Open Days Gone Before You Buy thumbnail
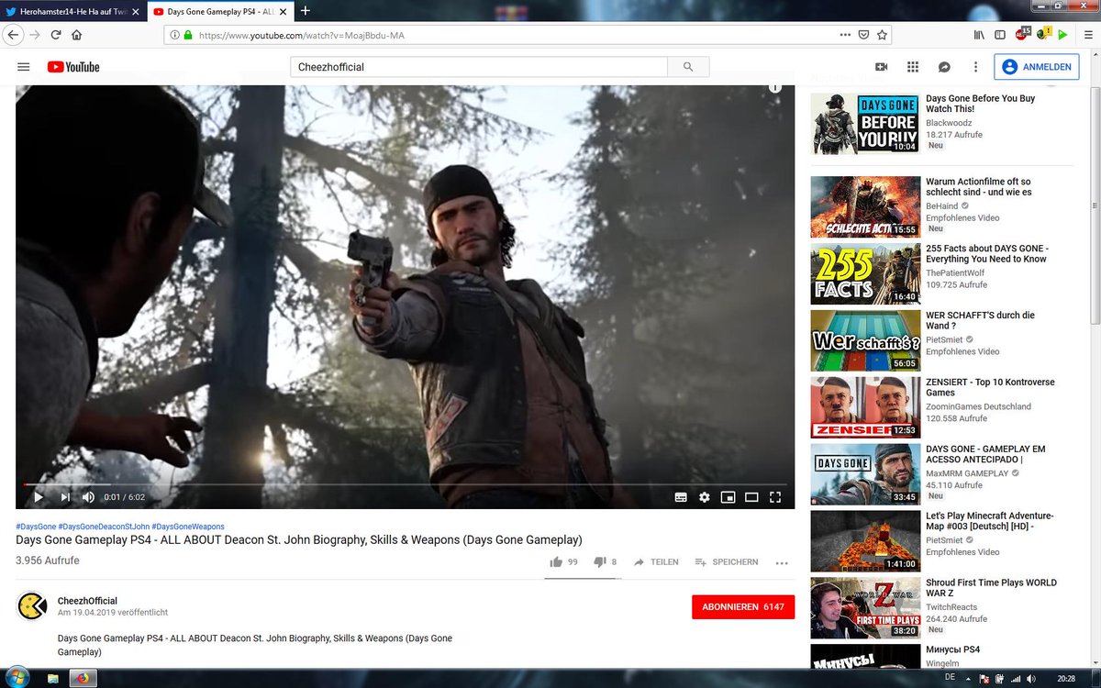This screenshot has width=1101, height=688. click(865, 123)
